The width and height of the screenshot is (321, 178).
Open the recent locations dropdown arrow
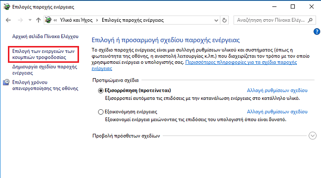30,20
